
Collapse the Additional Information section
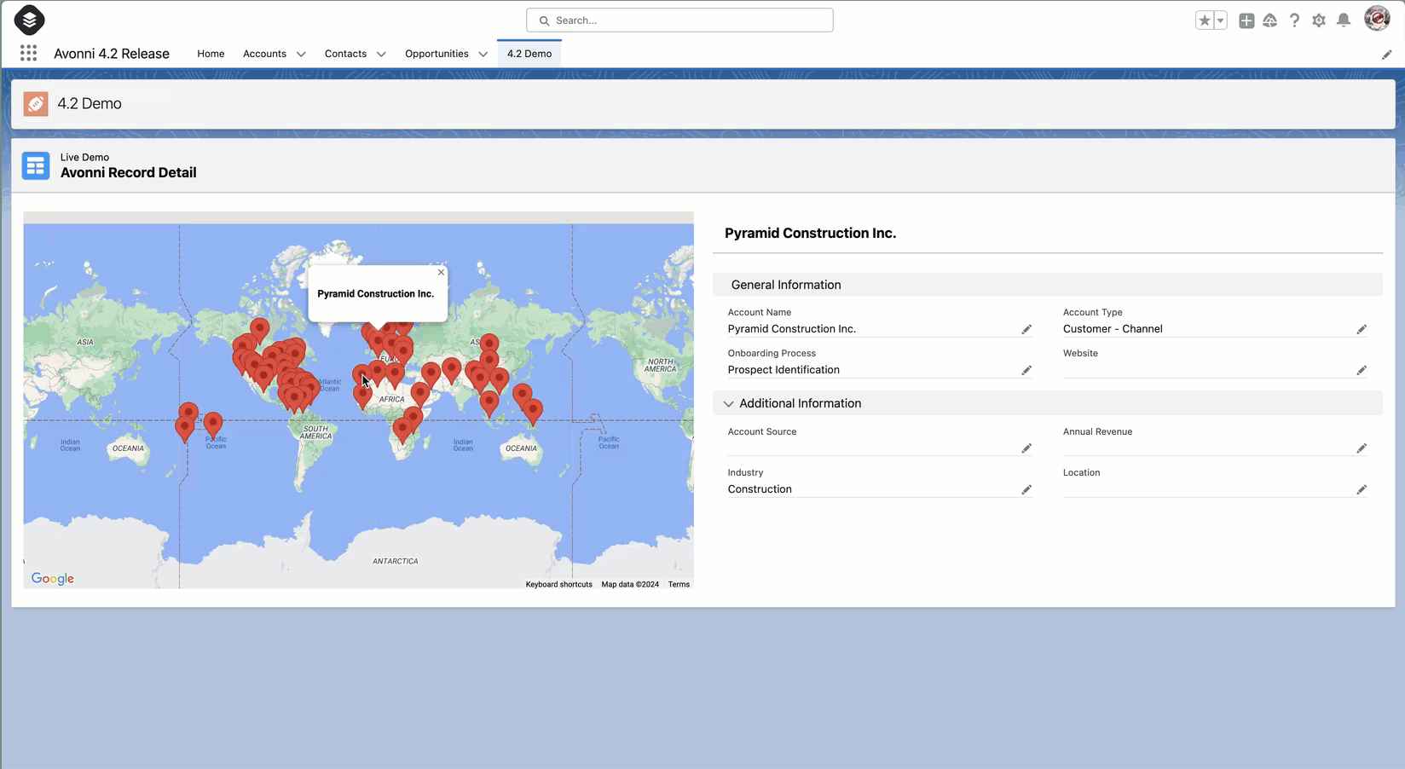click(x=728, y=404)
